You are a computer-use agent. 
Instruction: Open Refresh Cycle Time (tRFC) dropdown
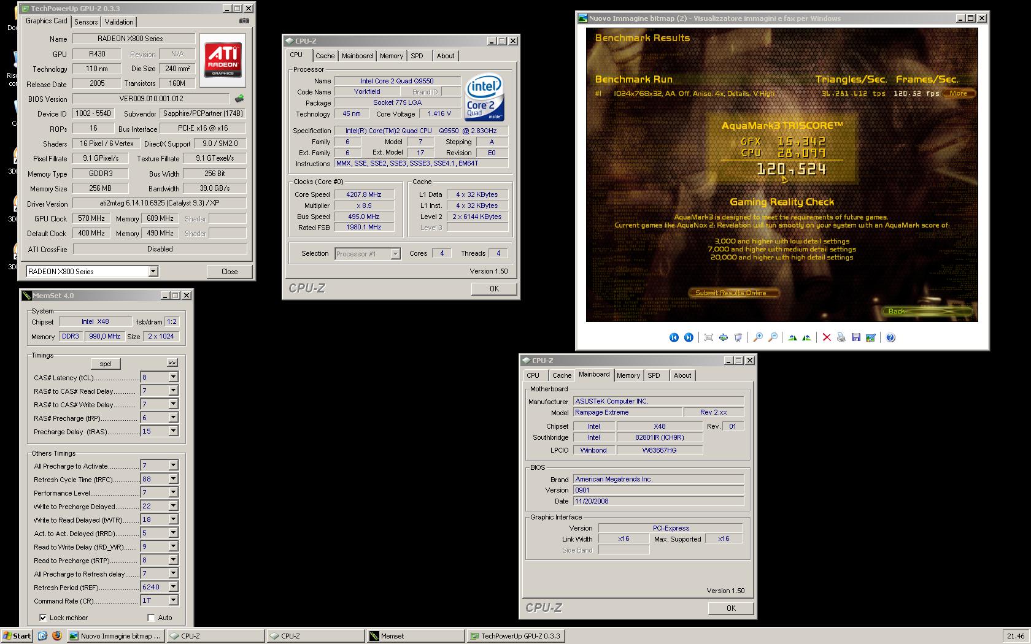(173, 479)
